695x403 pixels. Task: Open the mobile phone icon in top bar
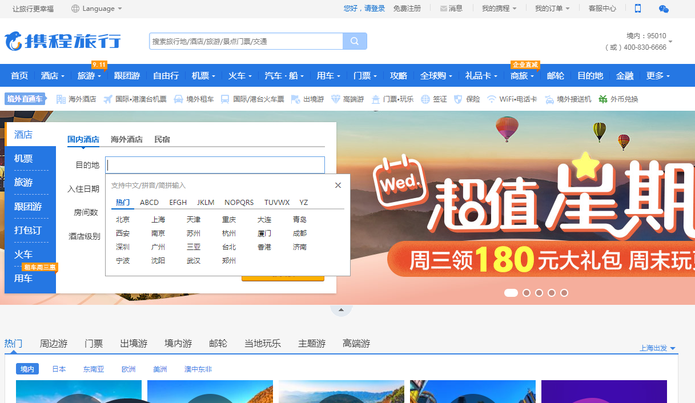[638, 9]
